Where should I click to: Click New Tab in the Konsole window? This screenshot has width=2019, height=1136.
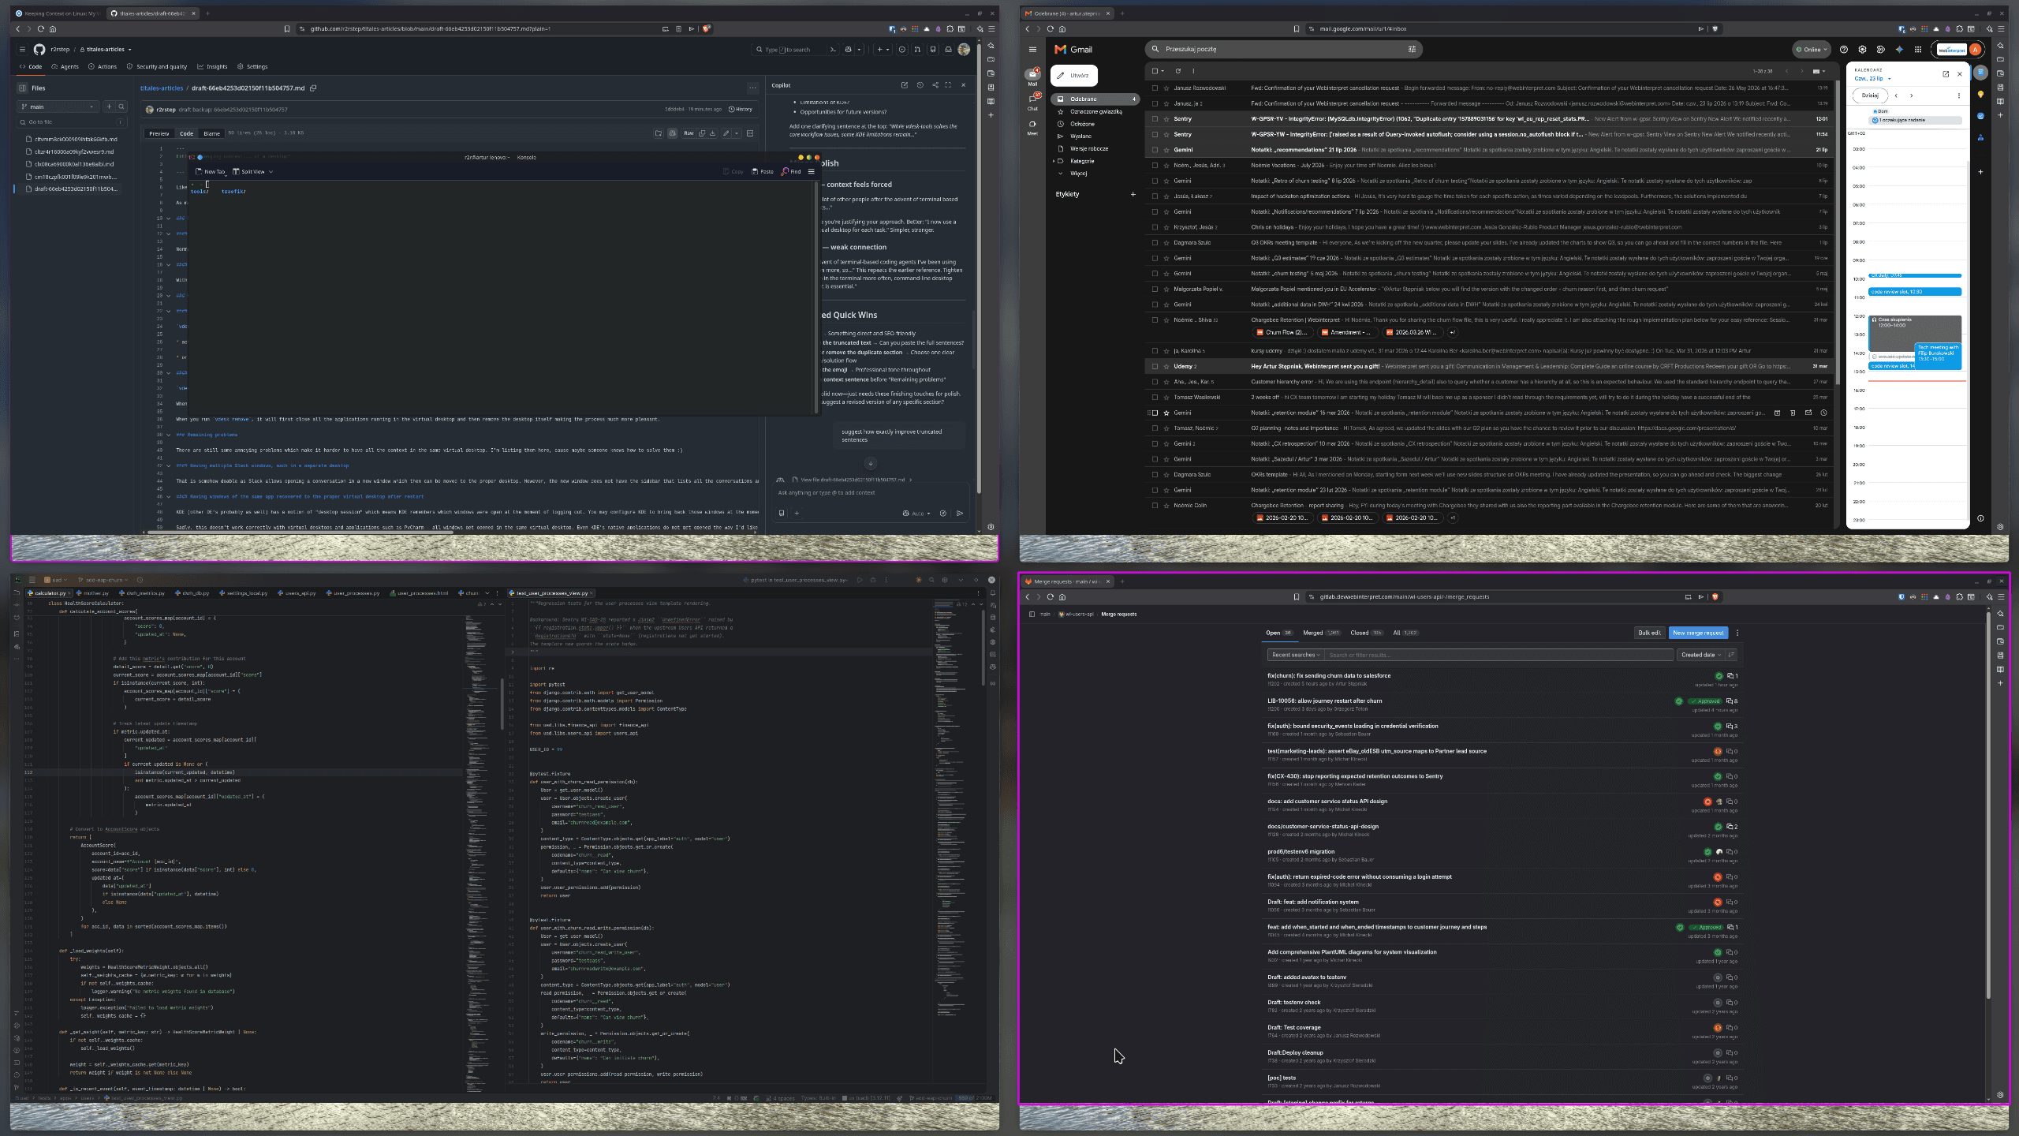(x=211, y=171)
